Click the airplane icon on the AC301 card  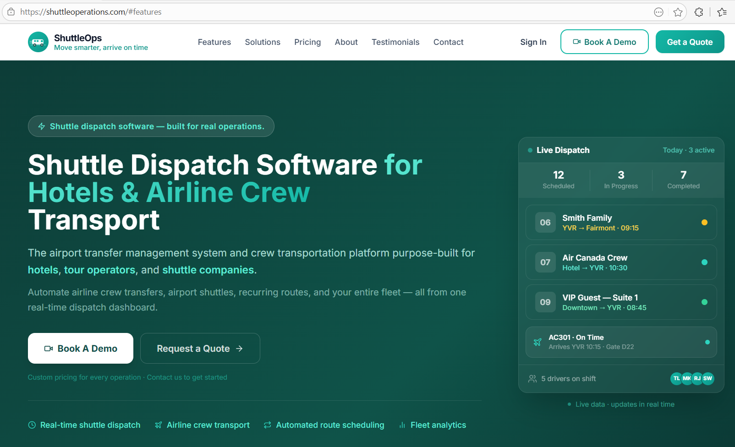[538, 342]
